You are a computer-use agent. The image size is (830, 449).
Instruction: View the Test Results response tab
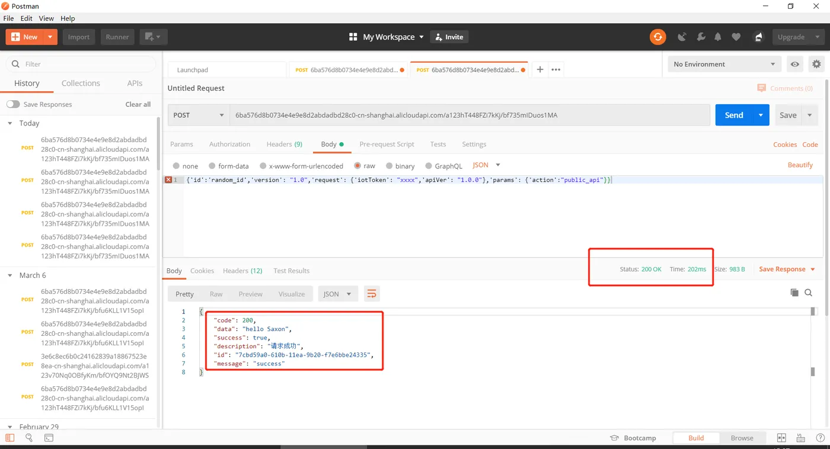291,271
